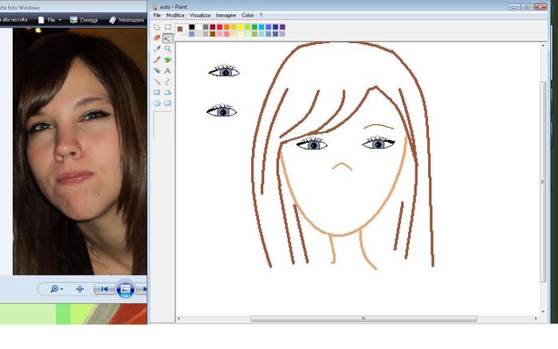Minimize the Paint window
The height and width of the screenshot is (349, 558).
coord(513,6)
